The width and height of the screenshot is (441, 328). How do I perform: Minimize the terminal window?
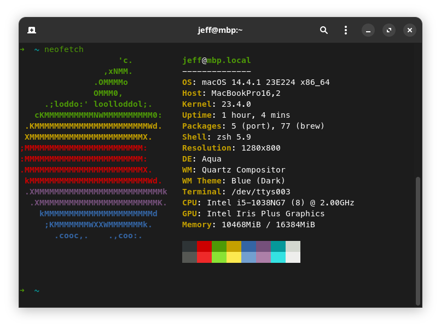pos(368,30)
